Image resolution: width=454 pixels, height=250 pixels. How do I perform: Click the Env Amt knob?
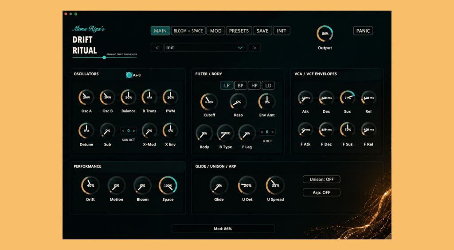point(266,102)
